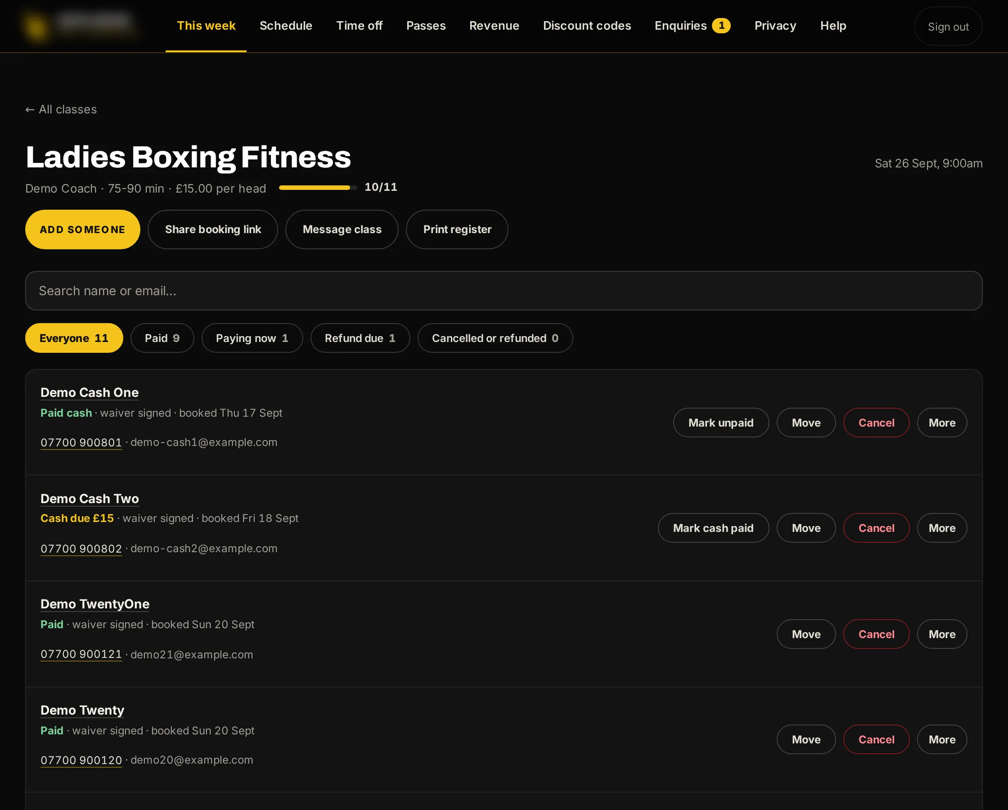1008x810 pixels.
Task: Open Message class
Action: (x=342, y=229)
